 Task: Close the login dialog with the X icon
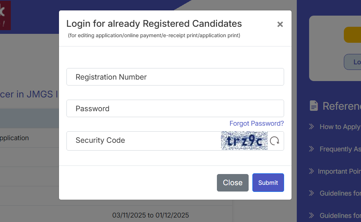coord(280,25)
